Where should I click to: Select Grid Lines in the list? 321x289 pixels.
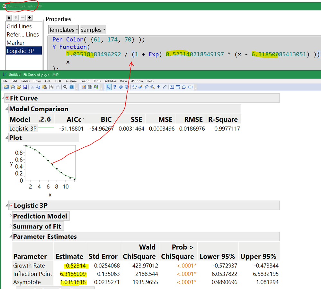click(19, 26)
